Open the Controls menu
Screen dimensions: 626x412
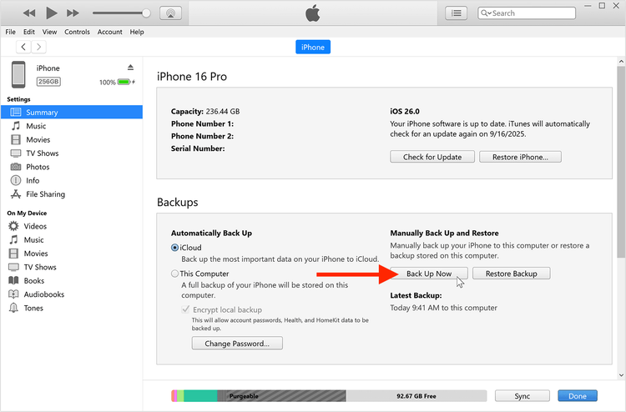click(x=77, y=32)
